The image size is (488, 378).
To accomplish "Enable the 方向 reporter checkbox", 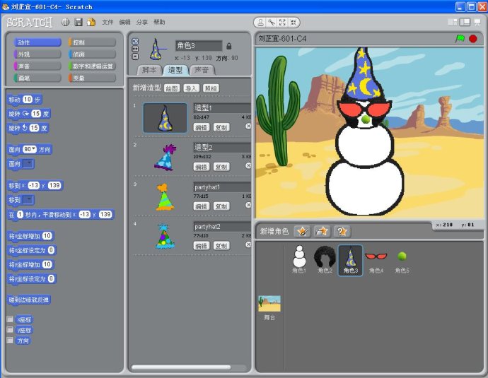I will pyautogui.click(x=10, y=341).
